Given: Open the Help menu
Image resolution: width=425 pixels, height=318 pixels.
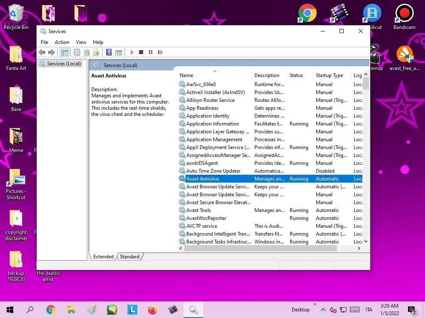Looking at the screenshot, I should [98, 42].
